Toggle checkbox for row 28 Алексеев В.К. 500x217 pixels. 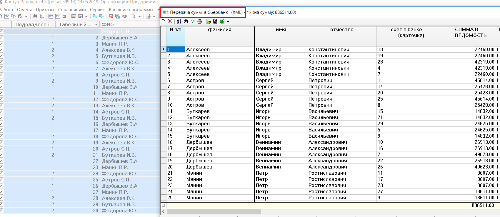tap(1, 198)
